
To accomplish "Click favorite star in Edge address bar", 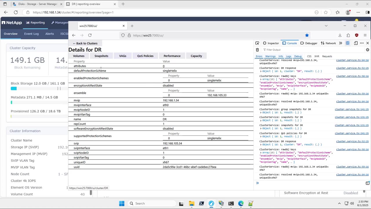I will 326,12.
